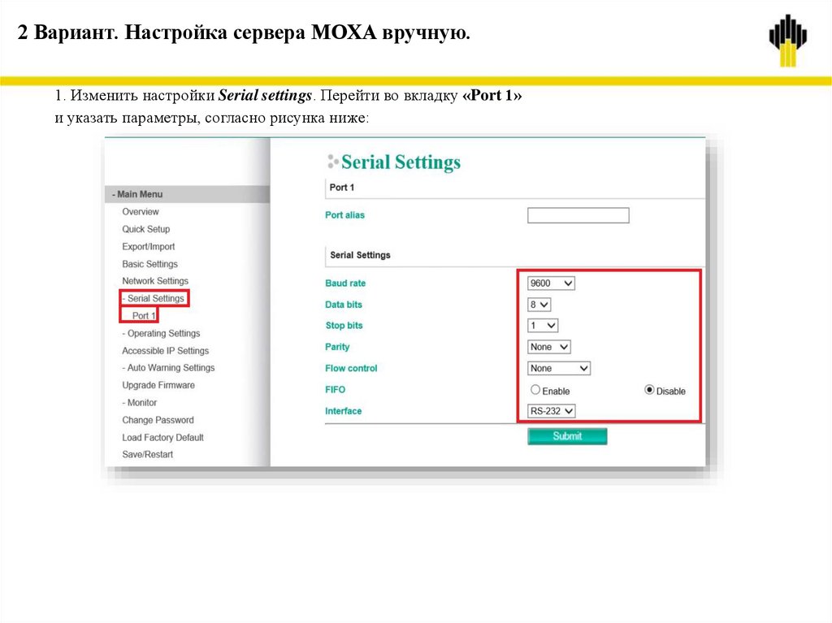Collapse the Serial Settings menu section
The width and height of the screenshot is (832, 623).
153,298
